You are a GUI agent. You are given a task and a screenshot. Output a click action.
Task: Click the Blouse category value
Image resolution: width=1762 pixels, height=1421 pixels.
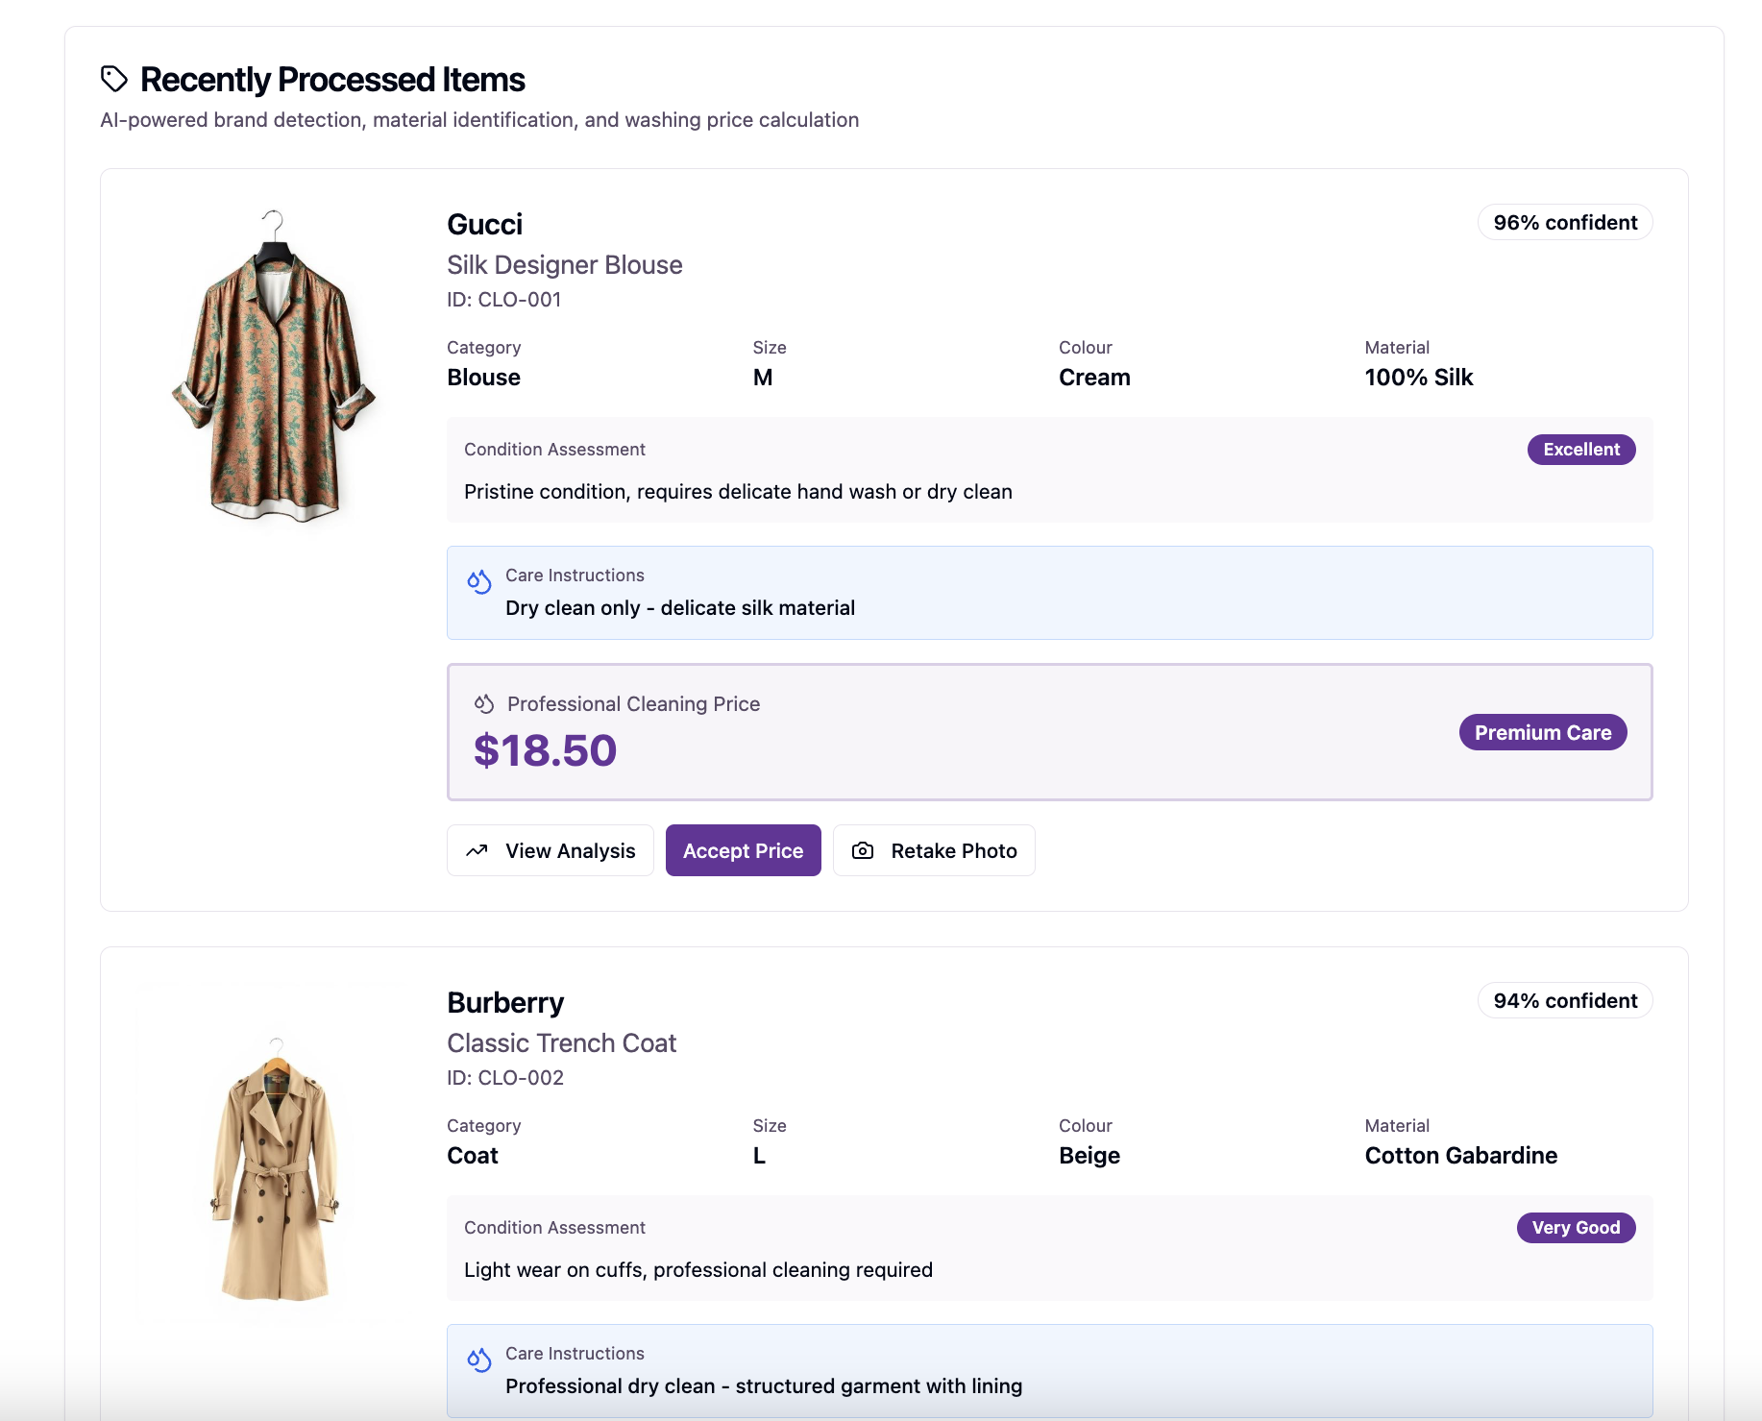click(484, 378)
